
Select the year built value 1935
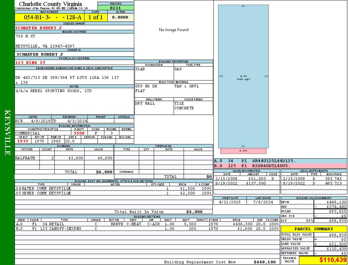[x=23, y=141]
